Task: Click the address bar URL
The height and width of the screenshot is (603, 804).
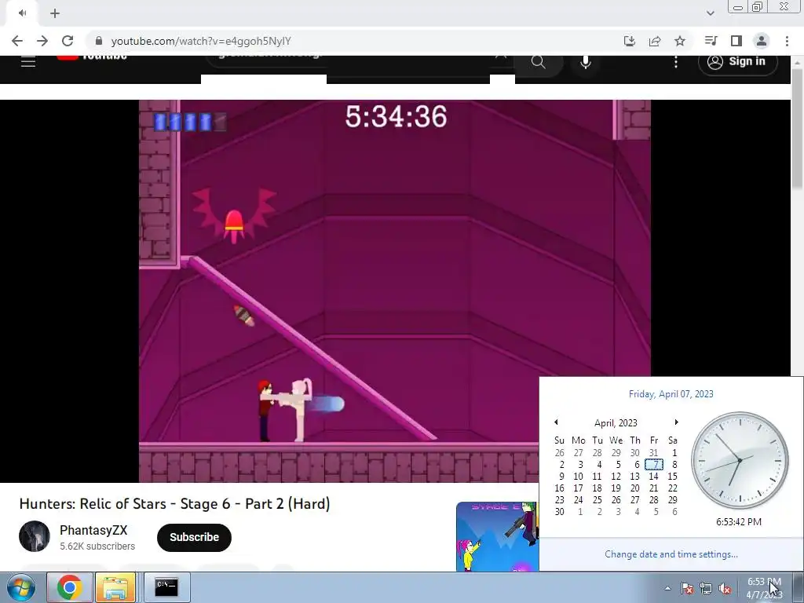Action: coord(201,41)
